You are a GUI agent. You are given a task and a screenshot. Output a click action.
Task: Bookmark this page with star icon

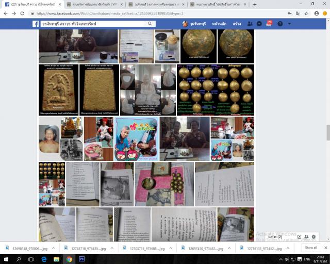pyautogui.click(x=306, y=13)
